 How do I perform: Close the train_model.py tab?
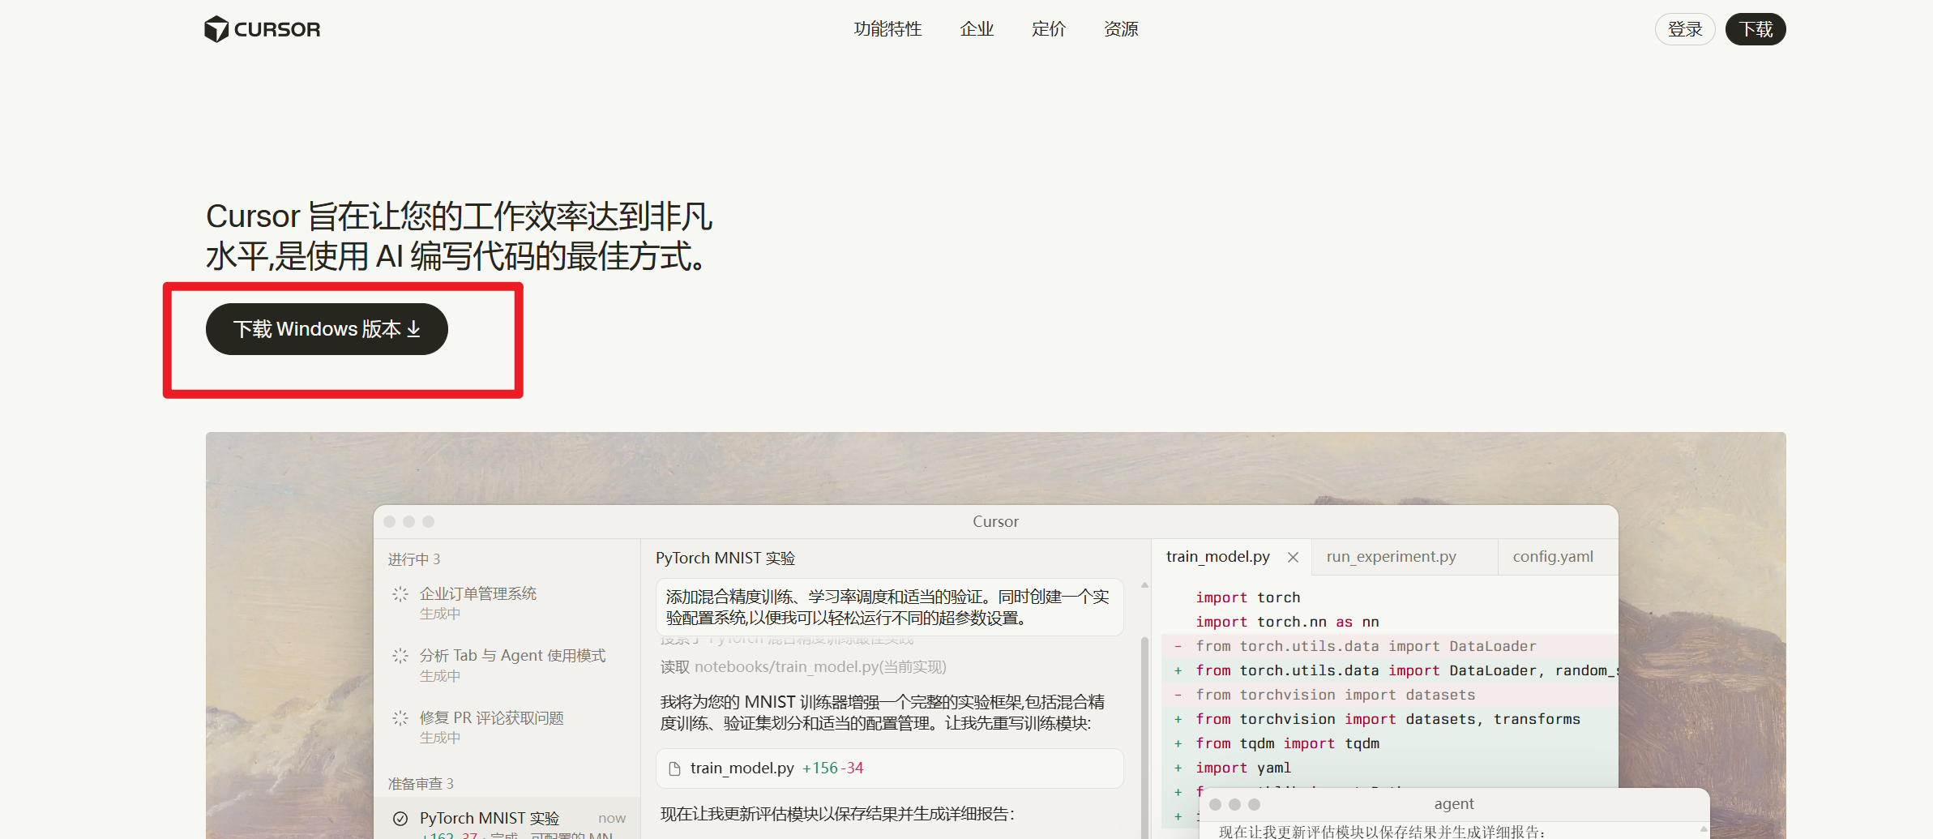pos(1293,557)
